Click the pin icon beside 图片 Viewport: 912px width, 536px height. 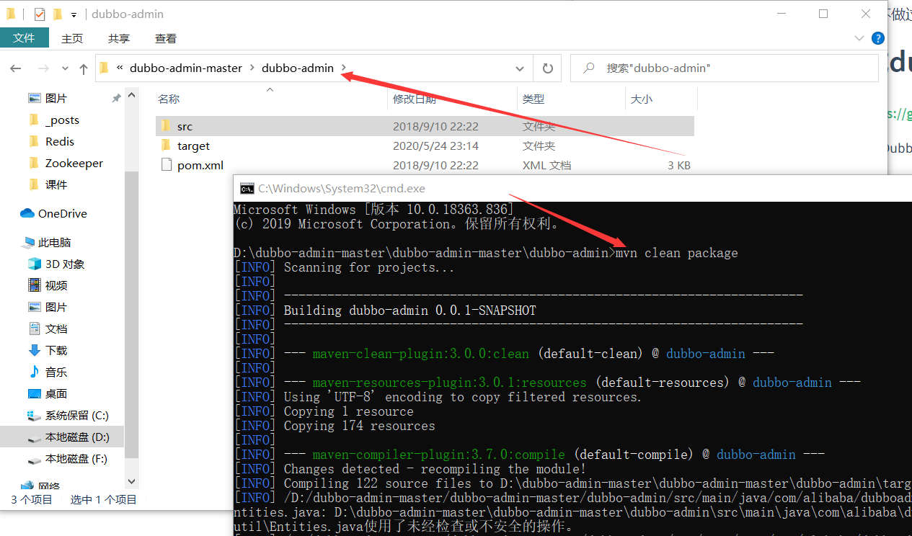116,98
